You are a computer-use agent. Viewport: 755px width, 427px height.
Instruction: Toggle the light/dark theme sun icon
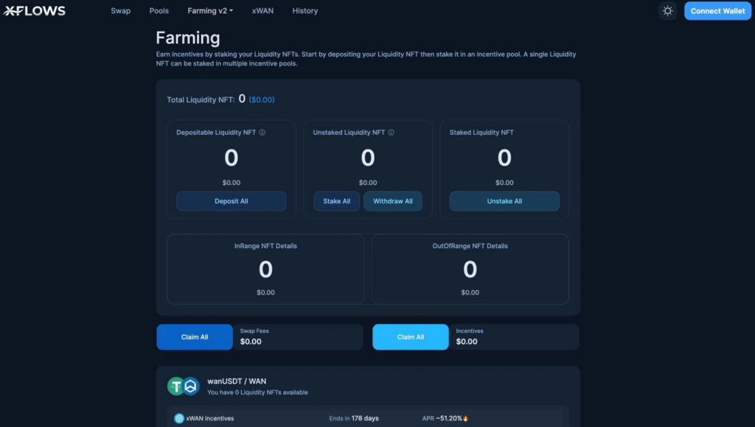667,11
